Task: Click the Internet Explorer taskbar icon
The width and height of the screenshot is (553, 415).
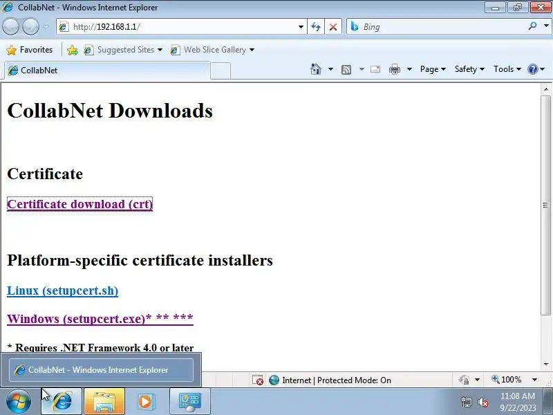Action: tap(62, 402)
